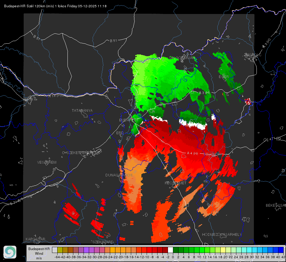Pick the purple -34 to -32 legend swatch
The height and width of the screenshot is (262, 286).
(86, 250)
